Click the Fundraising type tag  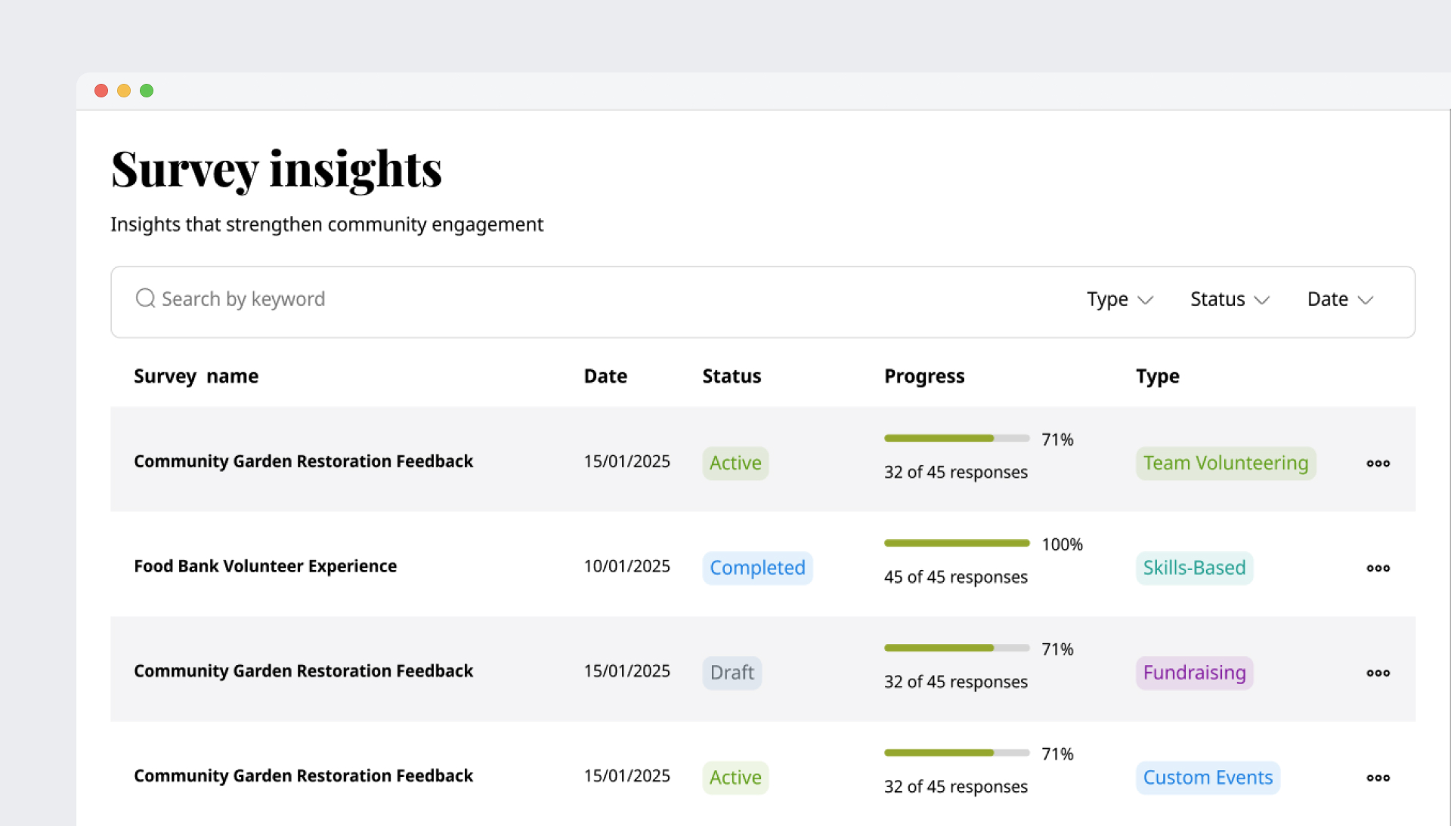[x=1193, y=673]
